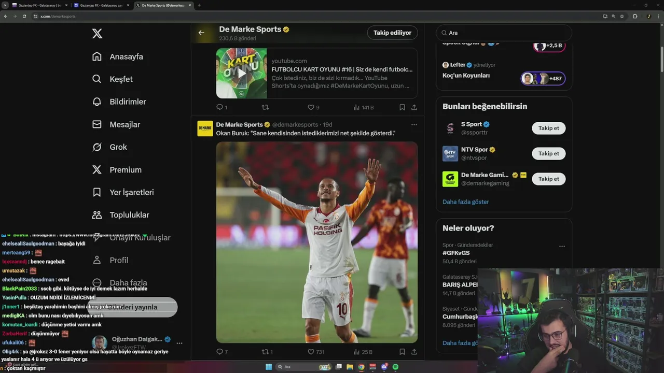This screenshot has width=664, height=373.
Task: Open the browser extensions puzzle icon
Action: pyautogui.click(x=635, y=16)
